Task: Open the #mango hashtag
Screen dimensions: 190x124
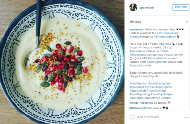Action: (145, 48)
